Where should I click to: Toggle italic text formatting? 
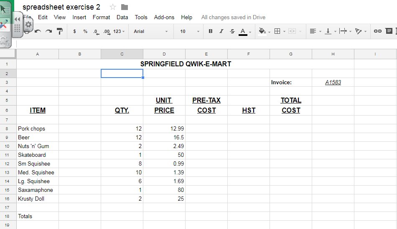221,31
